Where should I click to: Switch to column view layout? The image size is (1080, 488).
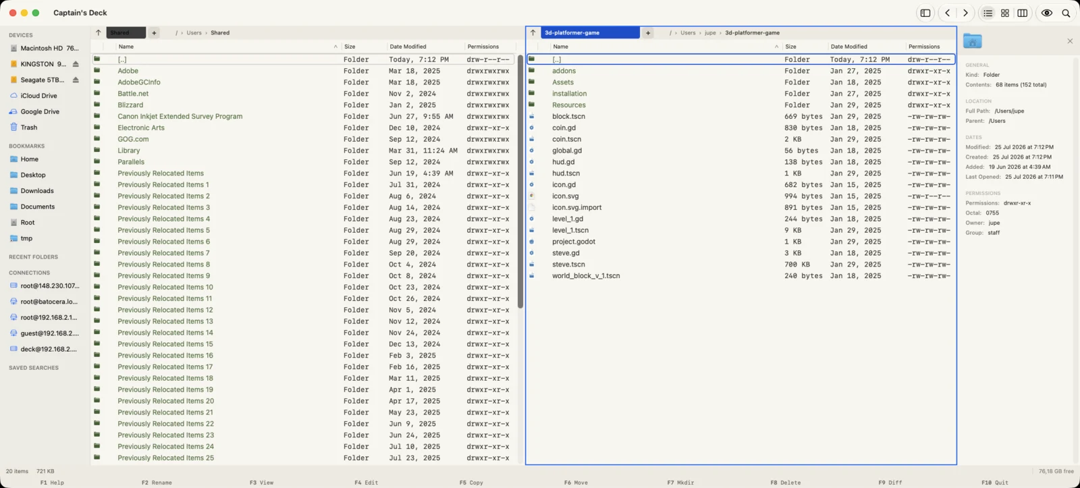click(x=1023, y=13)
